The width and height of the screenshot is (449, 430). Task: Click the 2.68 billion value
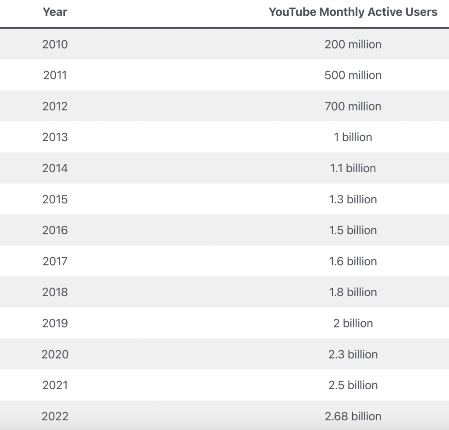coord(353,416)
